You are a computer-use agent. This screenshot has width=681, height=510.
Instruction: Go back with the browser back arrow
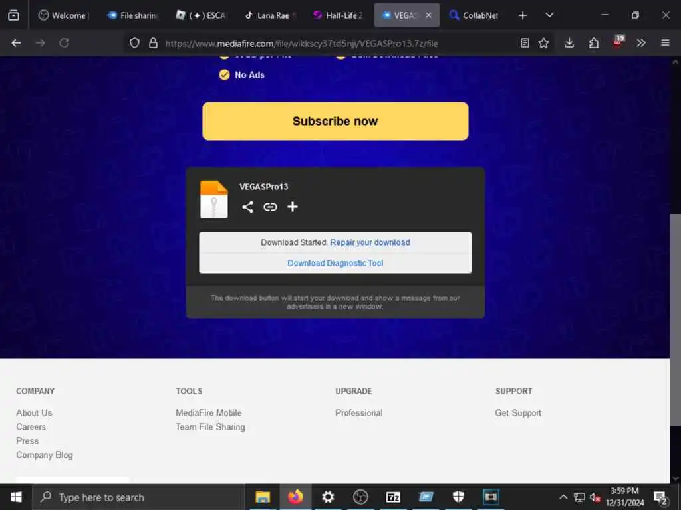tap(16, 43)
